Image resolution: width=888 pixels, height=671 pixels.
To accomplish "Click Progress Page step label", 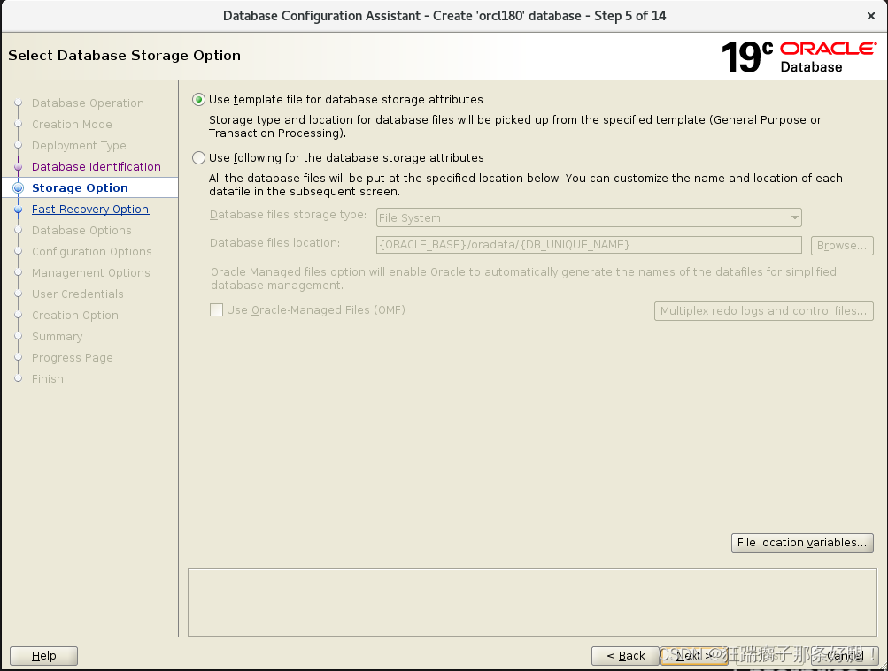I will (x=72, y=357).
